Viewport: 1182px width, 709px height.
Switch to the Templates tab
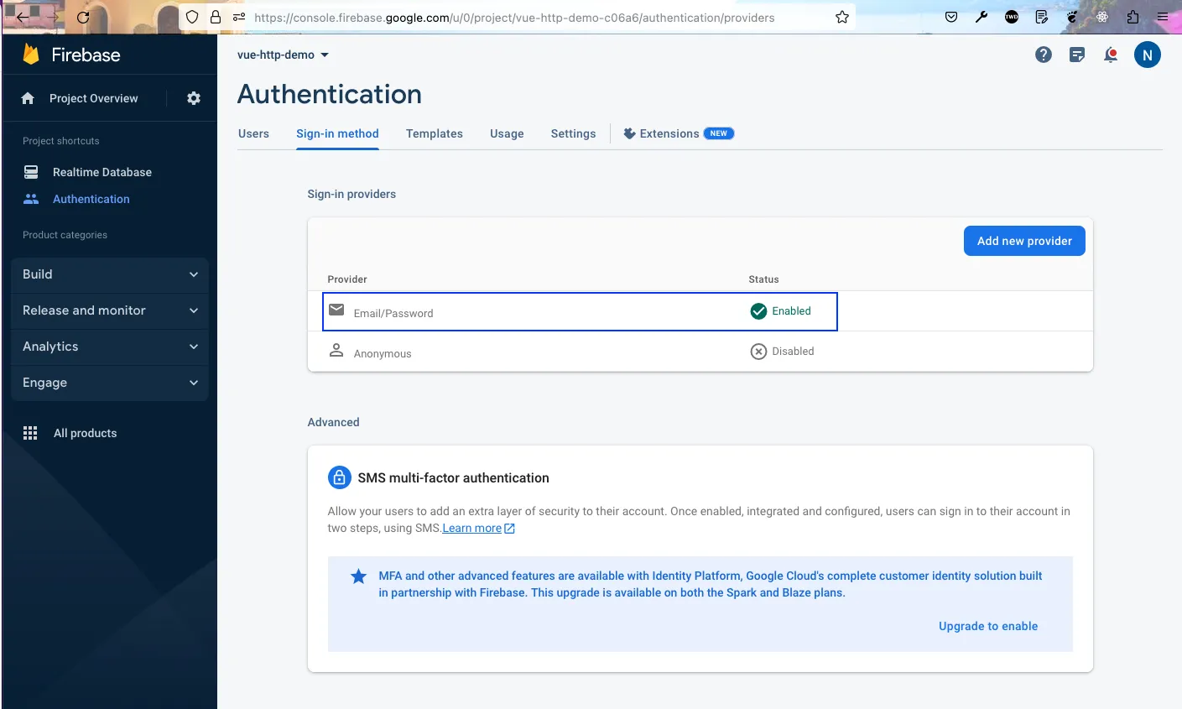(435, 133)
